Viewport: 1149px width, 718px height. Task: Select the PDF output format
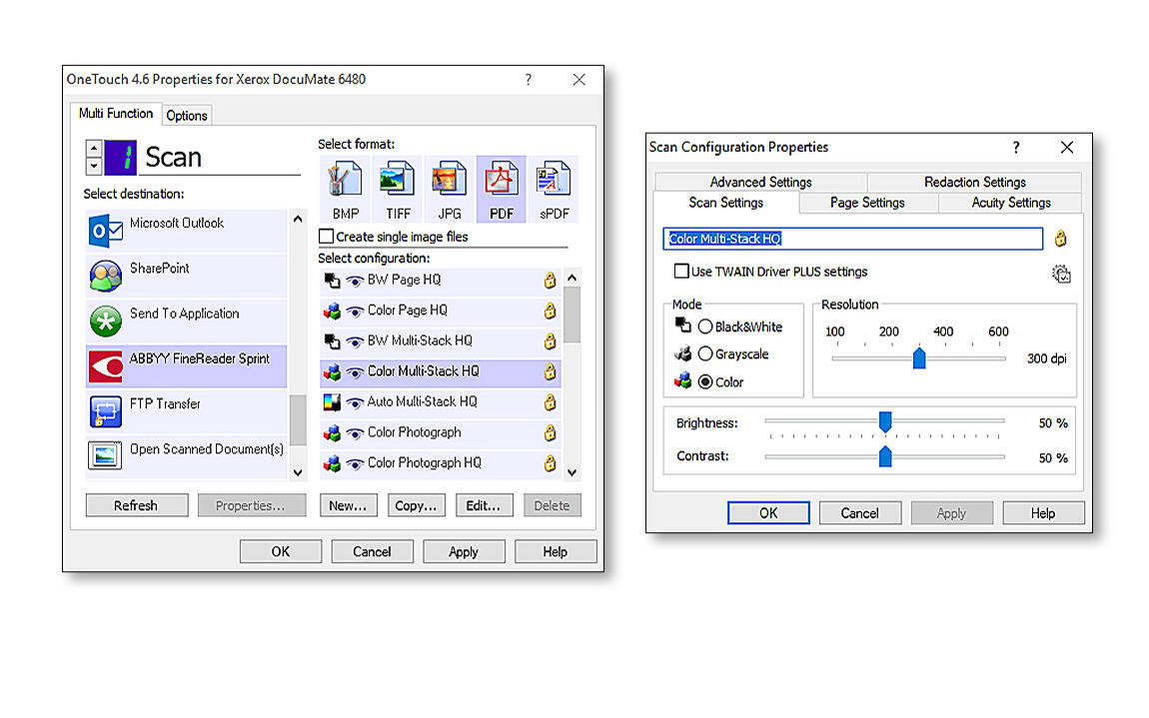(502, 186)
